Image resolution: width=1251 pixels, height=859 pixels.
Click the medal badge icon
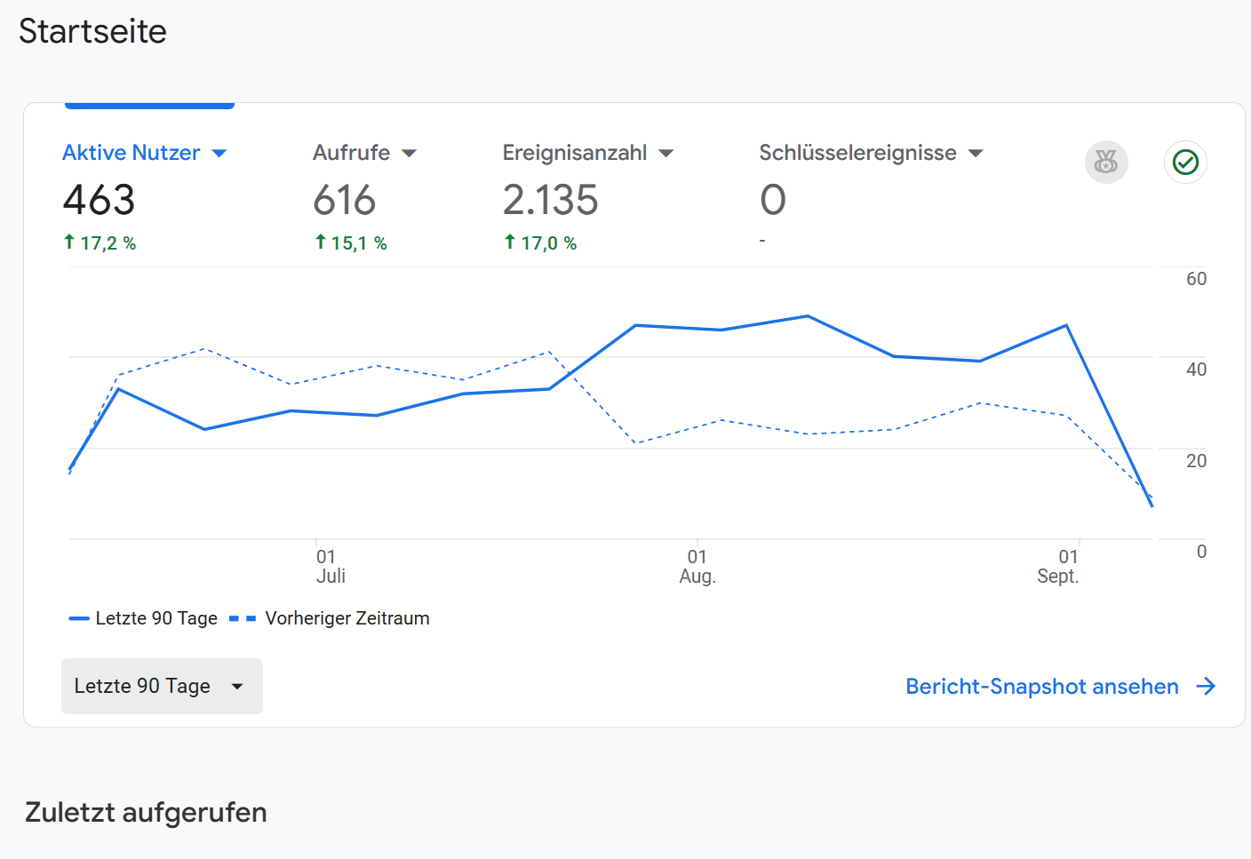1106,163
